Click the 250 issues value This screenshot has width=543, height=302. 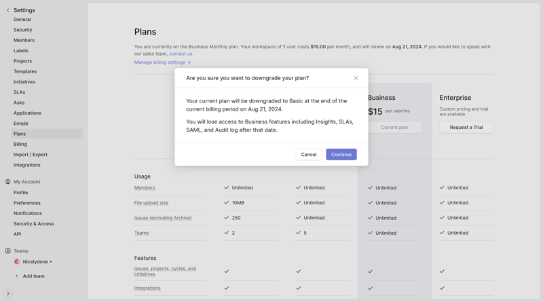236,218
